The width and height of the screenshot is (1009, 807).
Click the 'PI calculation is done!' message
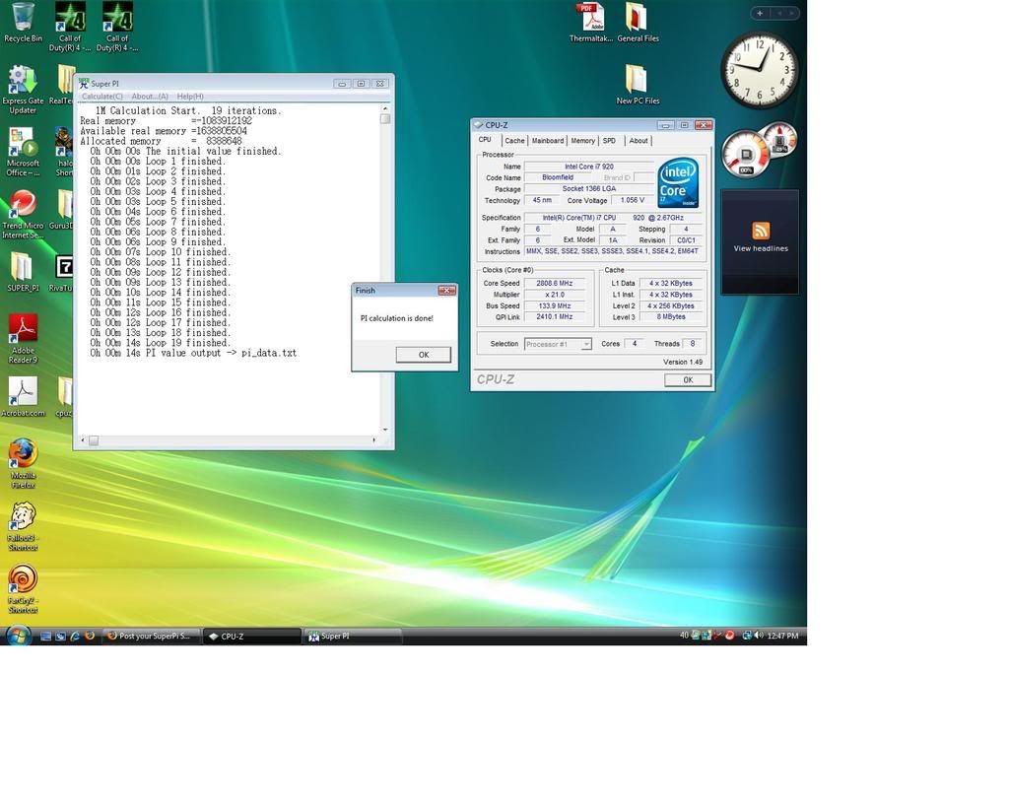click(396, 318)
